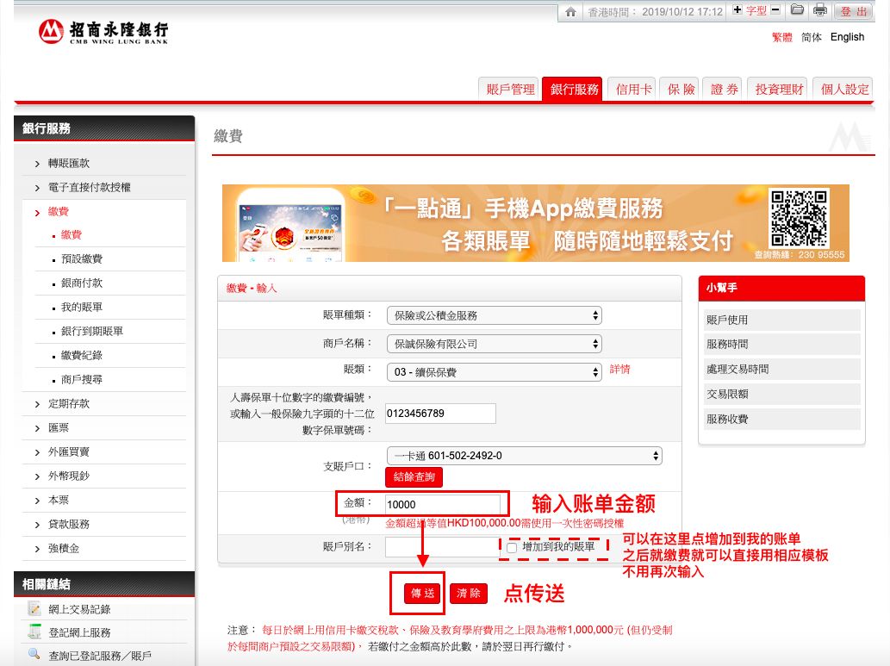Image resolution: width=890 pixels, height=666 pixels.
Task: Open the 處理交易時間 helper link
Action: click(781, 369)
